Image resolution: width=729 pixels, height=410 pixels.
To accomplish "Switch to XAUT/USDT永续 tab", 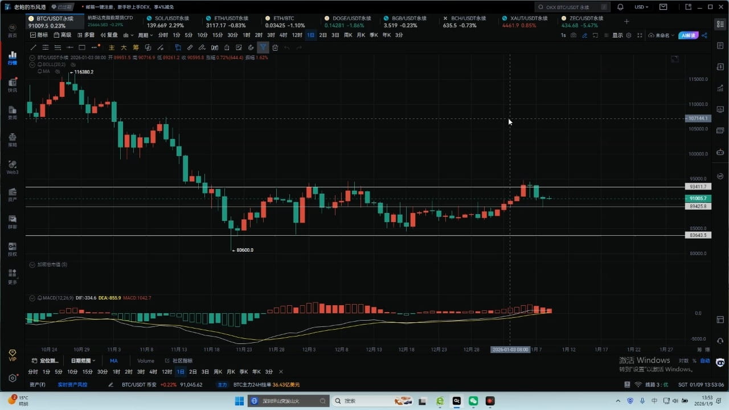I will tap(525, 22).
